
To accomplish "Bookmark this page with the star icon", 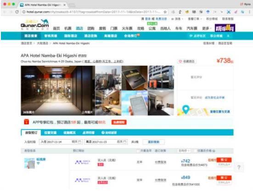I will click(x=165, y=12).
